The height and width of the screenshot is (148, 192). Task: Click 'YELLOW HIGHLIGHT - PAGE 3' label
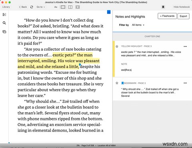point(136,46)
